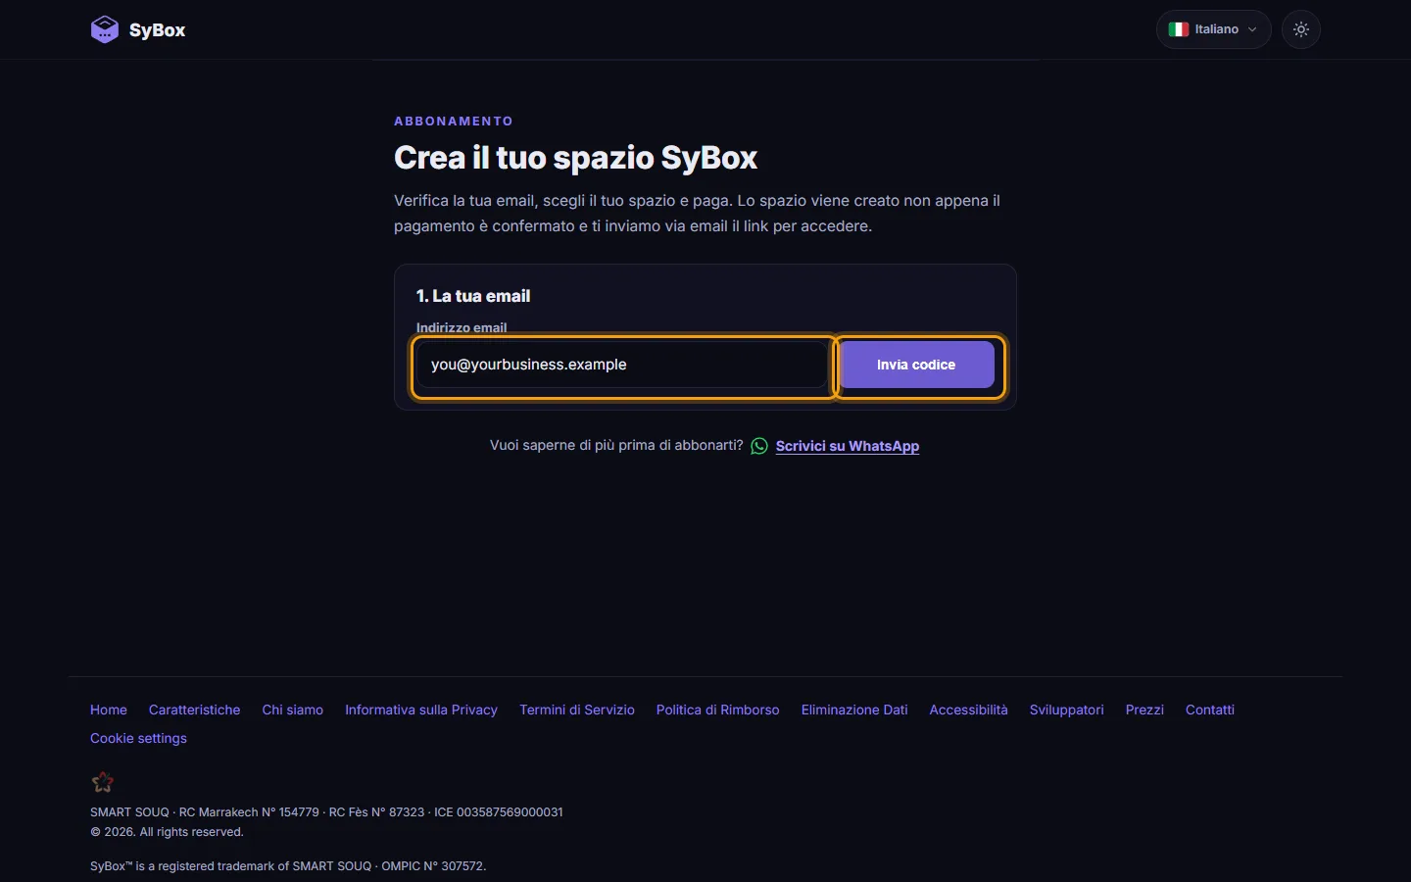Click the Italian flag icon
This screenshot has width=1411, height=882.
[x=1179, y=29]
